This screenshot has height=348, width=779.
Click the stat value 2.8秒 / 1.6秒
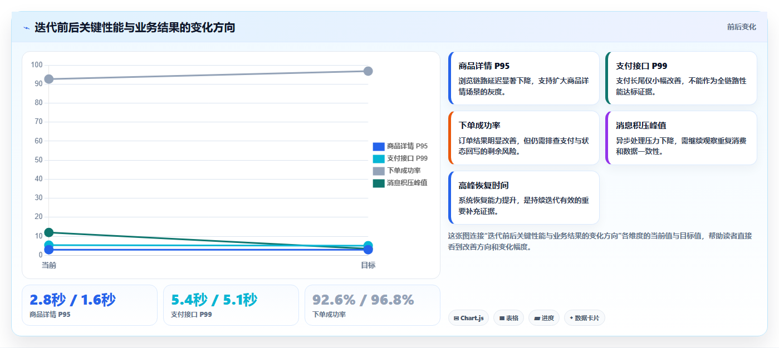point(72,300)
